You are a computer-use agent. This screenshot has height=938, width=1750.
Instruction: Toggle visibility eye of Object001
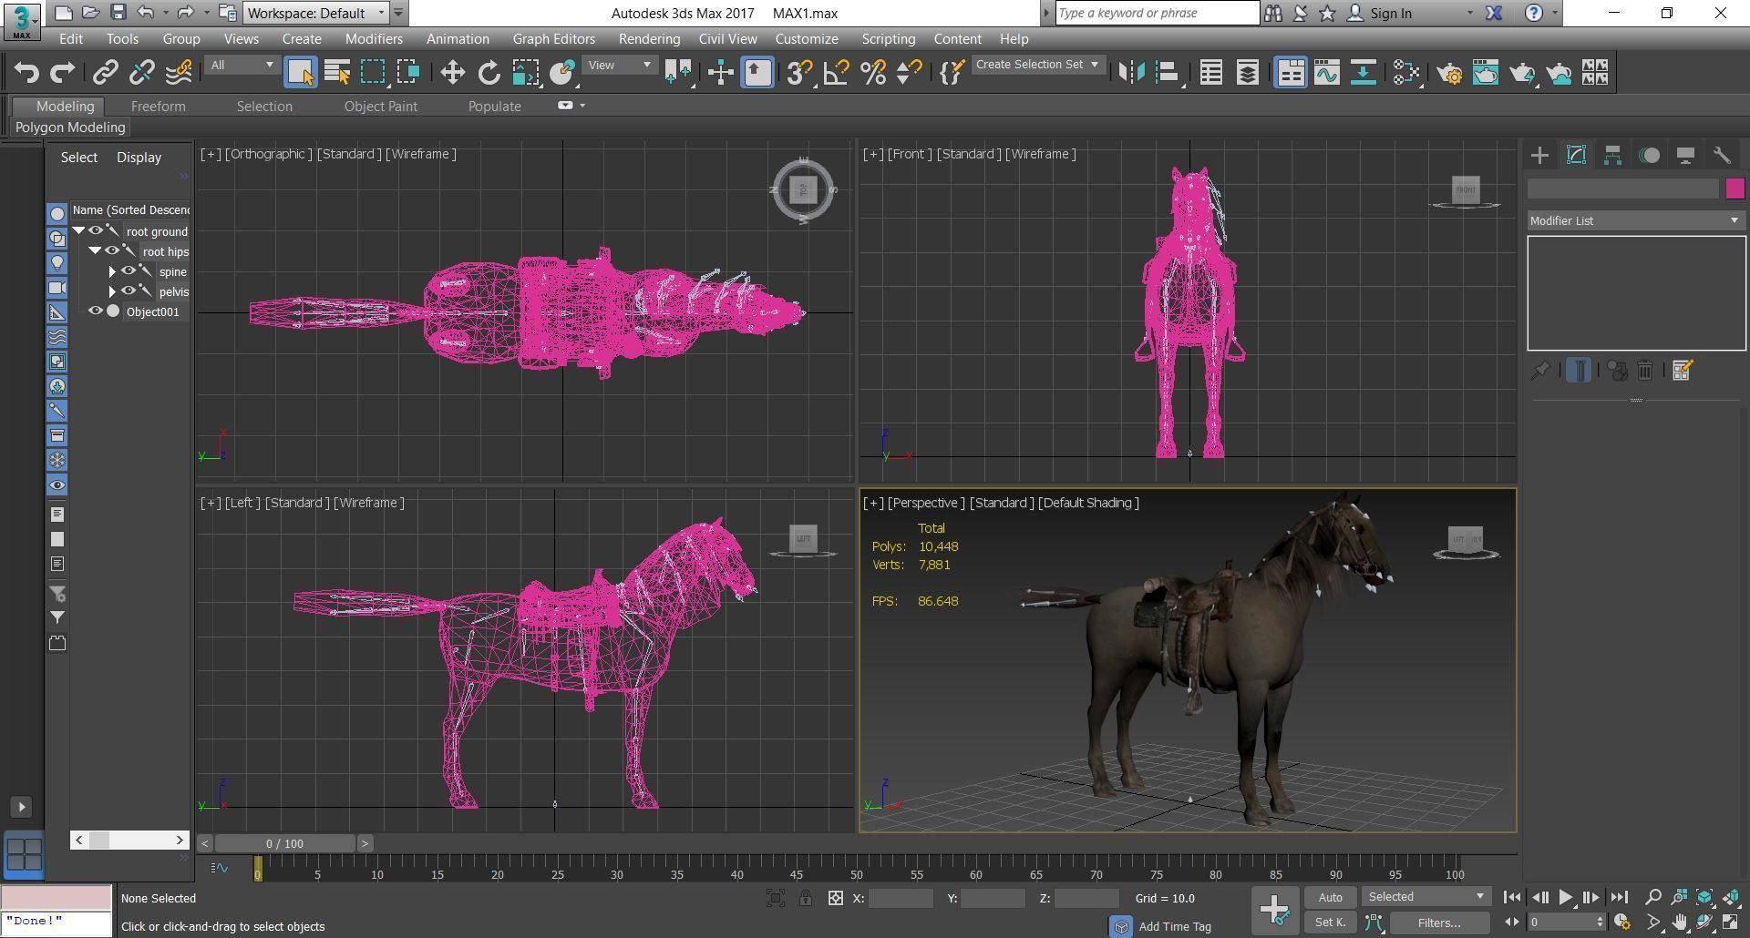96,311
